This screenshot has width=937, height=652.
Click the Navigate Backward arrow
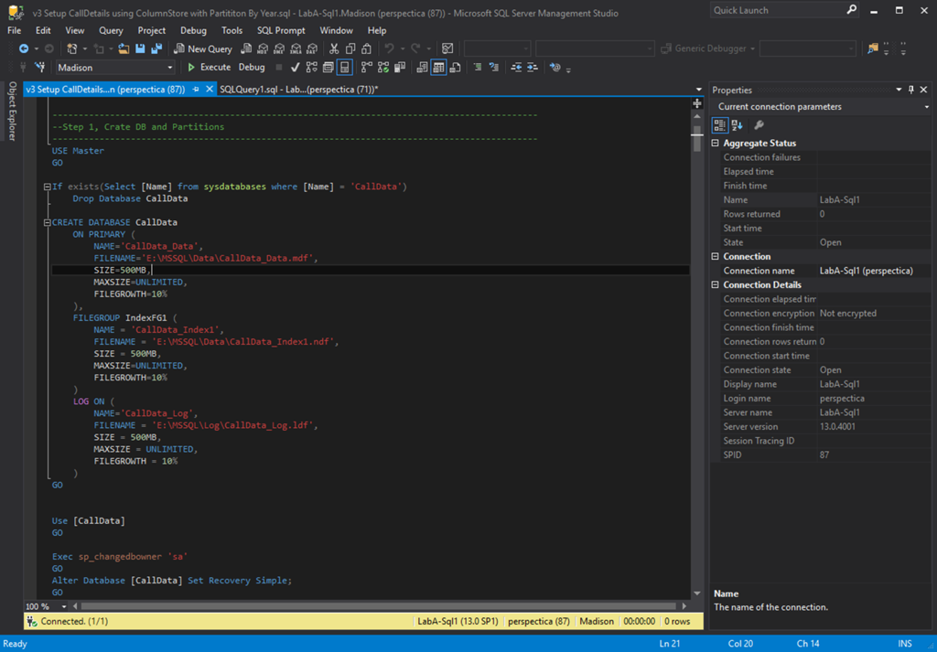pos(24,48)
